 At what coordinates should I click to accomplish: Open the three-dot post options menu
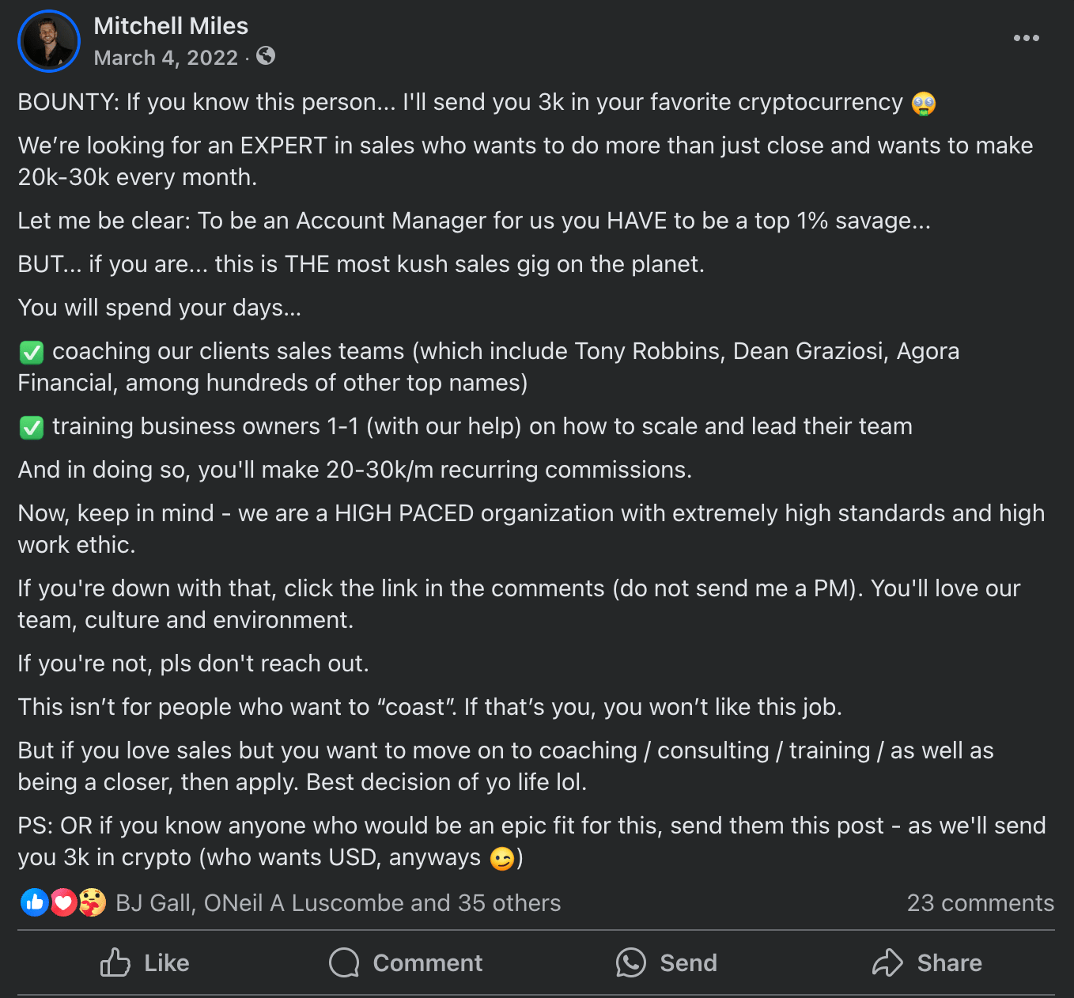1026,38
